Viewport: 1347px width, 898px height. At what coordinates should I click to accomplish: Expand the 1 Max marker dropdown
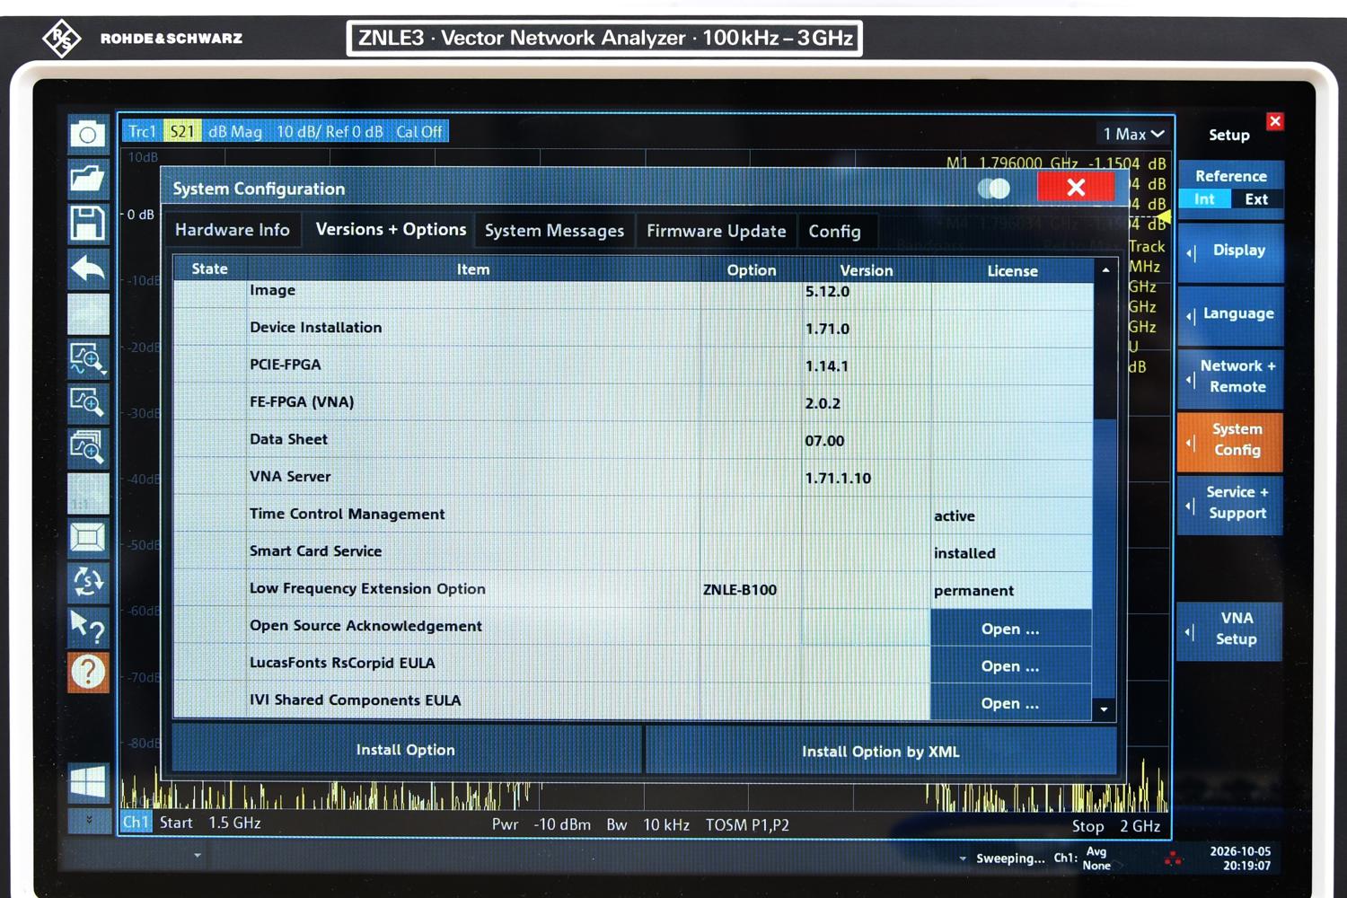pos(1133,134)
